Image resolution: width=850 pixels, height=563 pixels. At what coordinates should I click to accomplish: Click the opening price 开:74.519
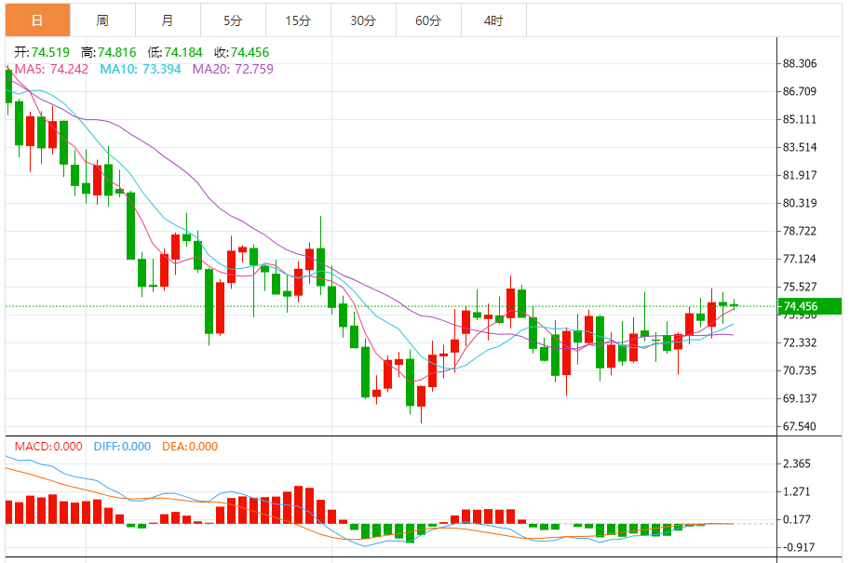click(42, 52)
